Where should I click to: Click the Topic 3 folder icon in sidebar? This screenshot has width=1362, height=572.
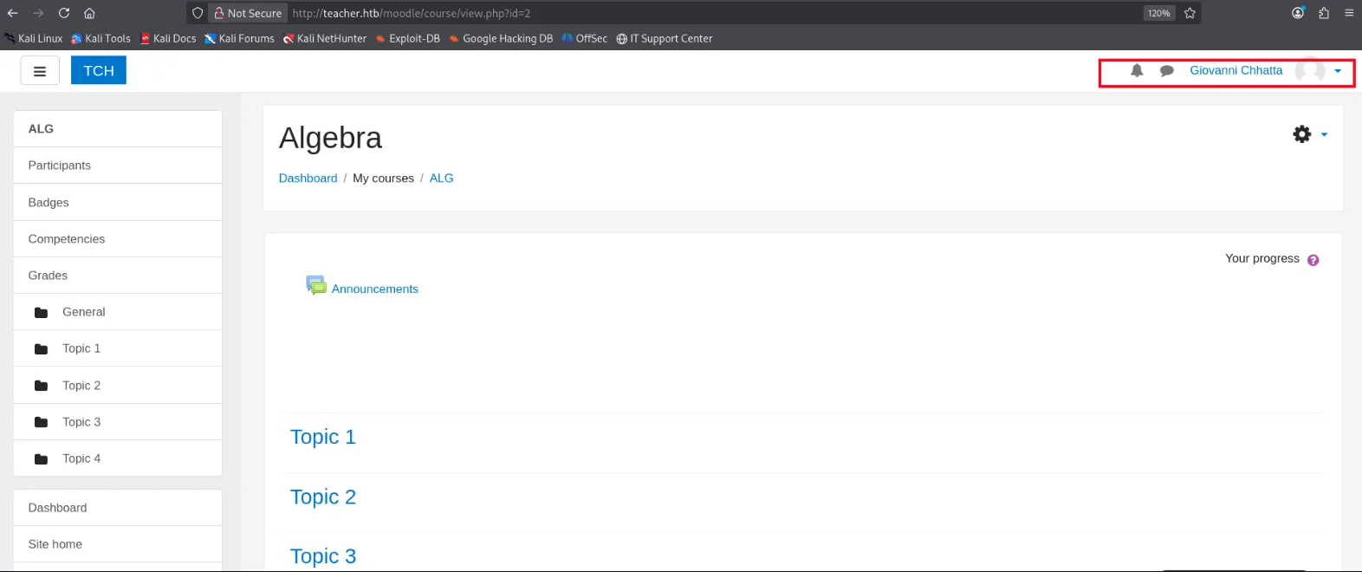pyautogui.click(x=41, y=422)
